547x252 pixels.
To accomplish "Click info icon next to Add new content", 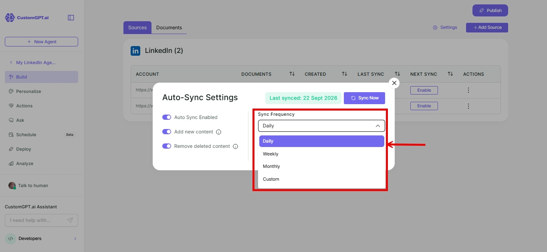I will (x=218, y=132).
